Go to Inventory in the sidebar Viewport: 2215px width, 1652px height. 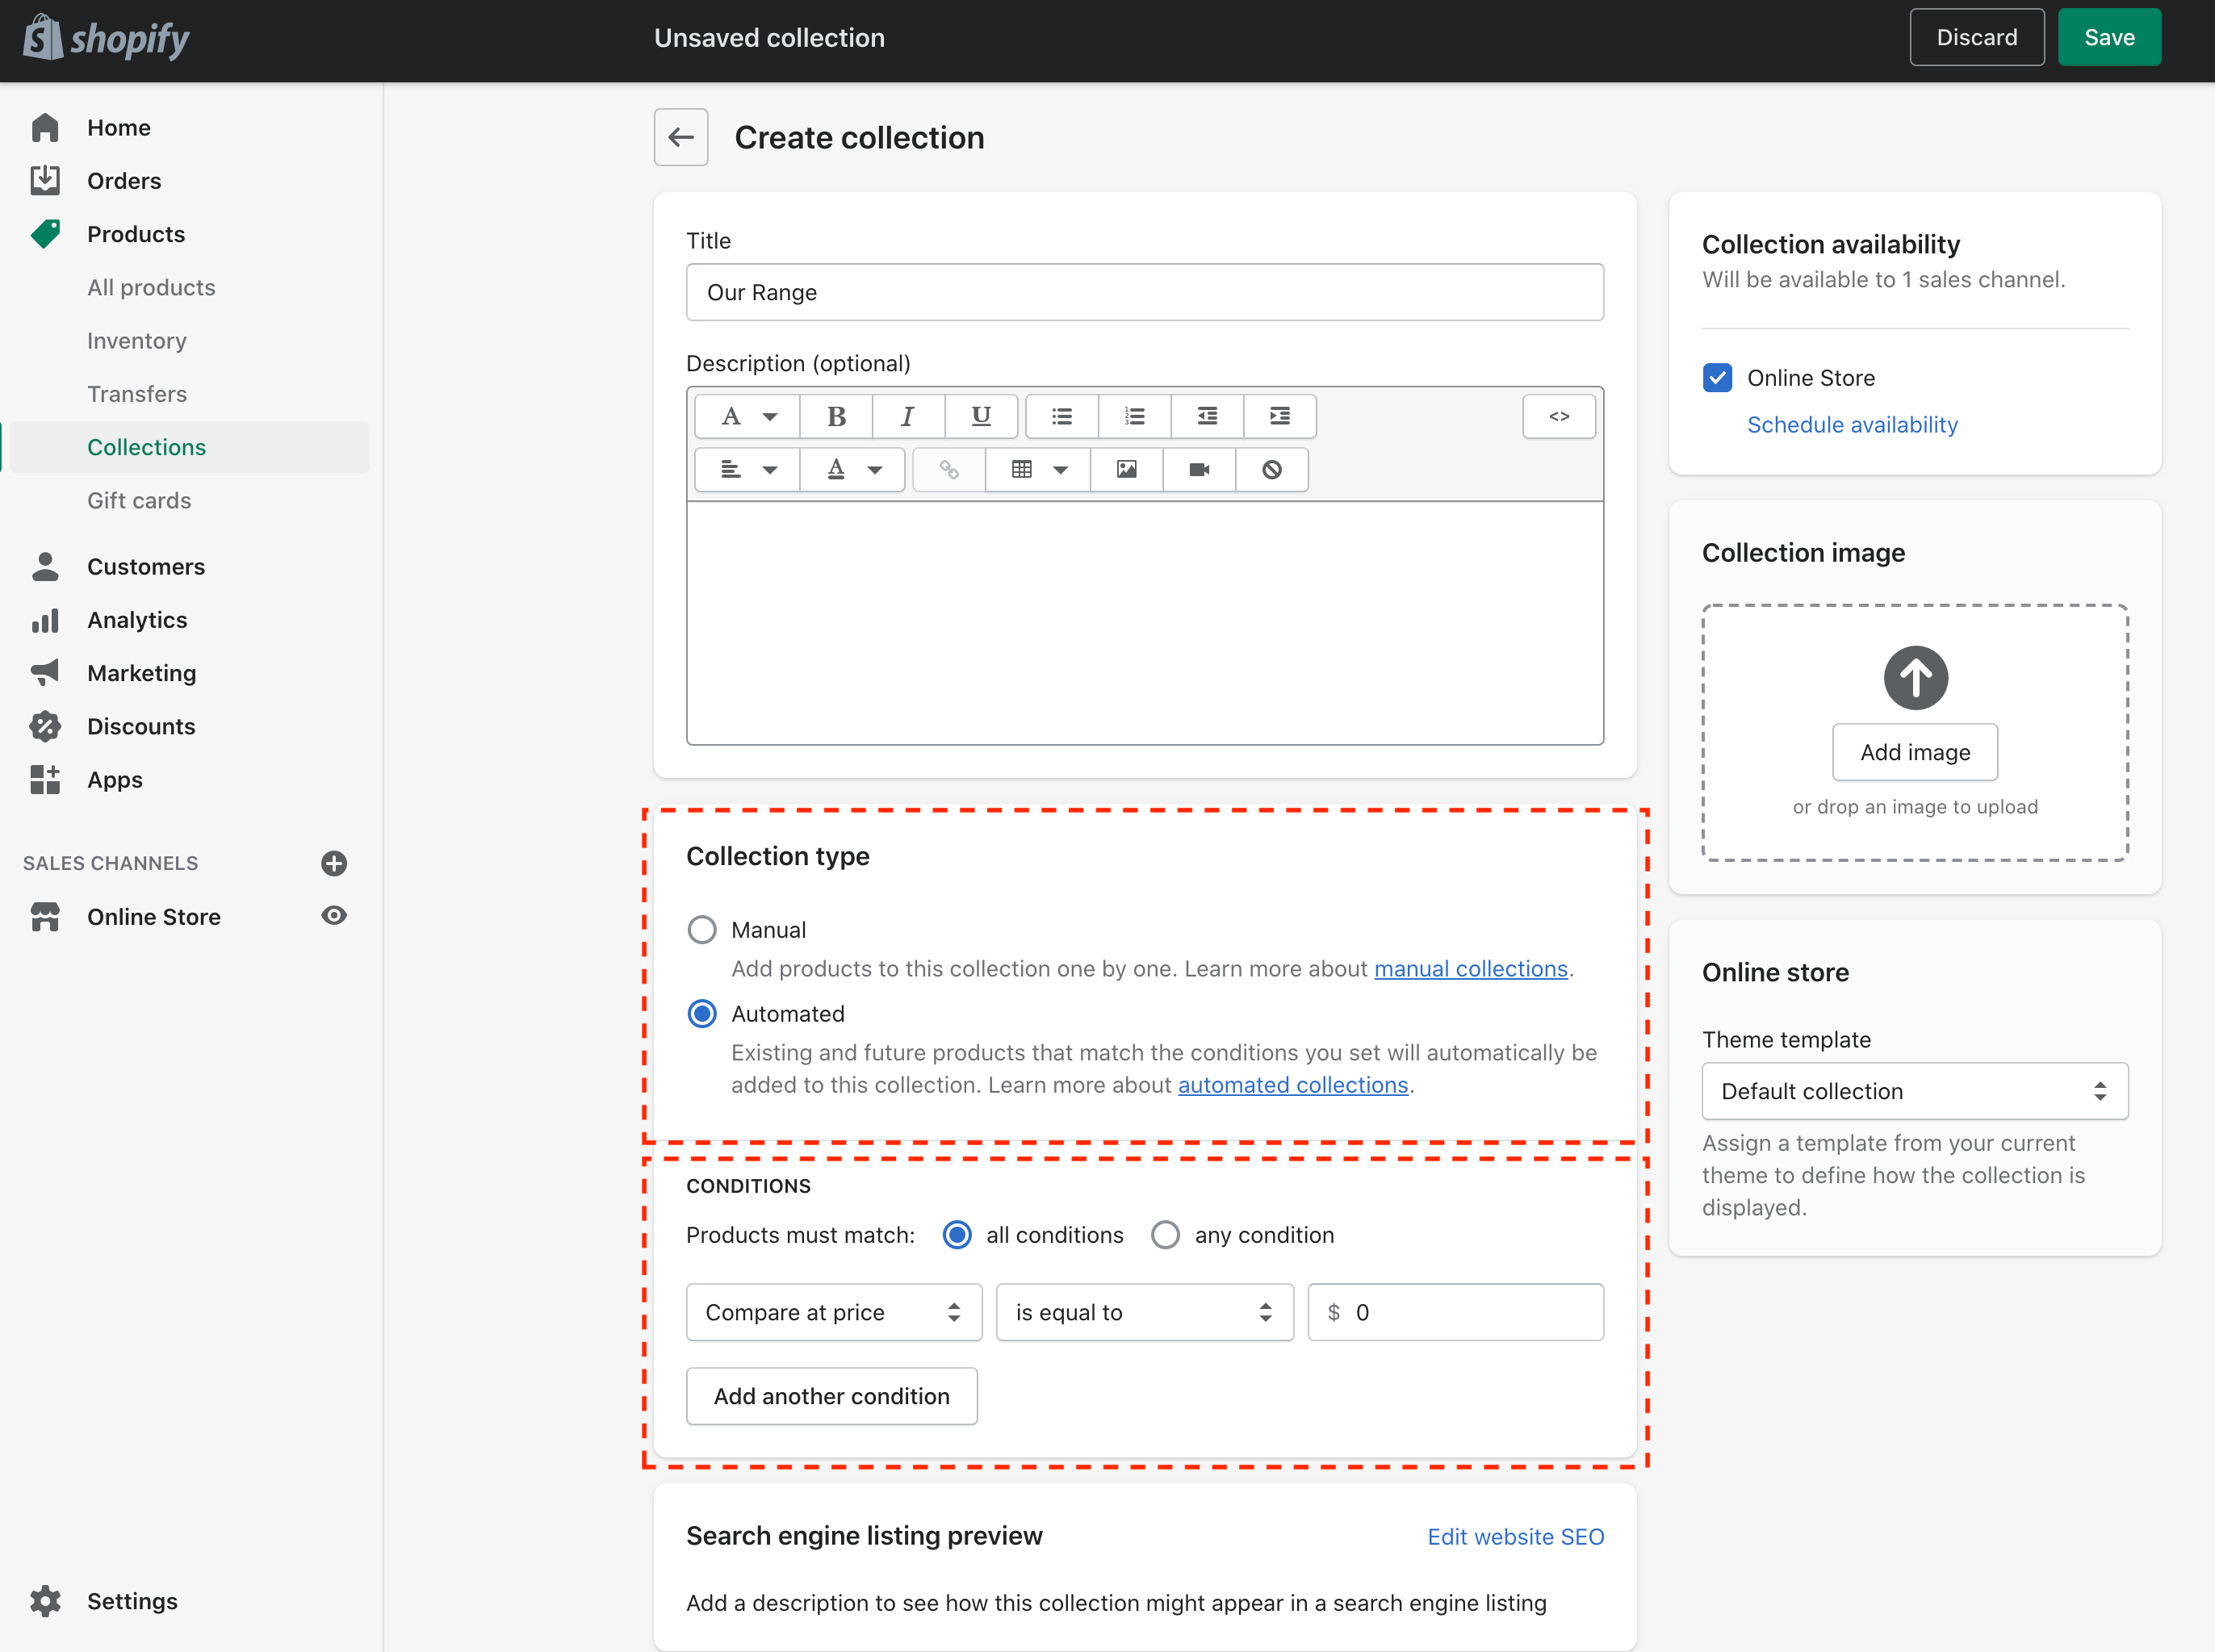click(x=137, y=341)
